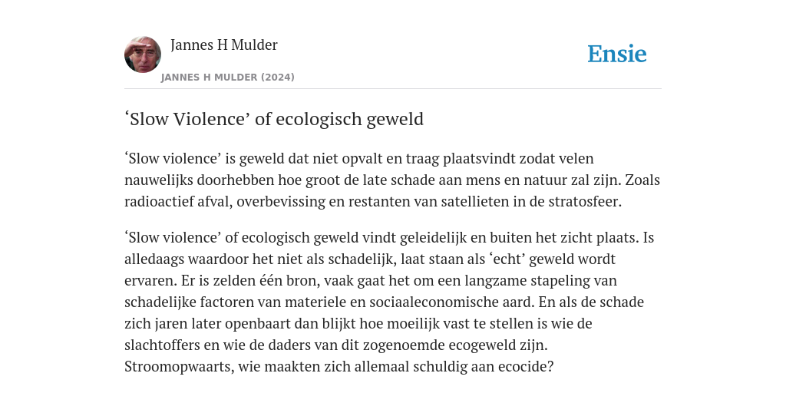Click the divider line under the author header
This screenshot has height=393, width=786.
click(x=393, y=89)
